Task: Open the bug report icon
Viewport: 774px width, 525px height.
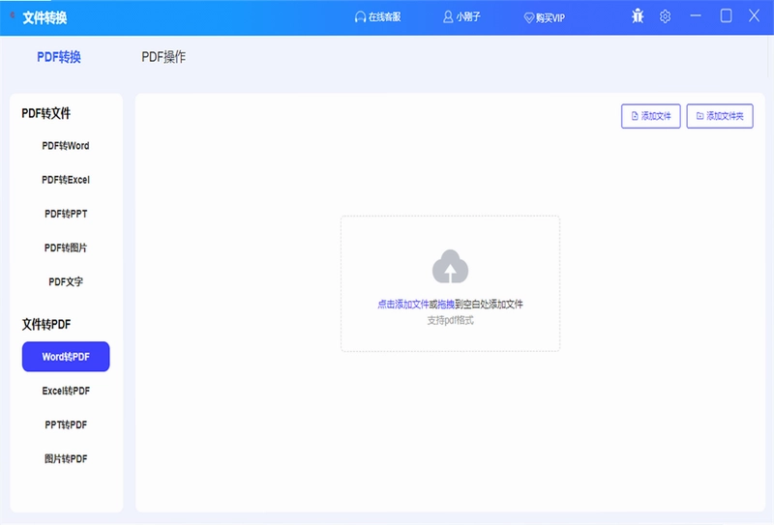Action: point(638,16)
